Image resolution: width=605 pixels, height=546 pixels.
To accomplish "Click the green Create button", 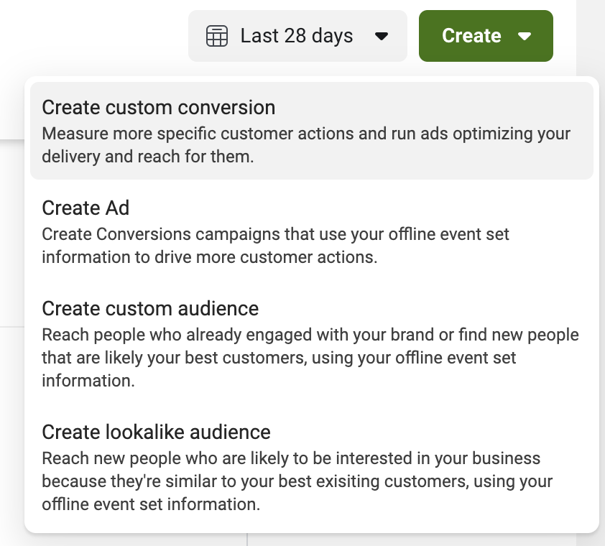I will click(486, 36).
